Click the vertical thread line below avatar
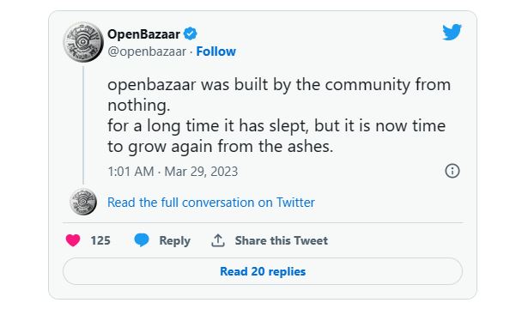This screenshot has width=522, height=309. coord(83,124)
